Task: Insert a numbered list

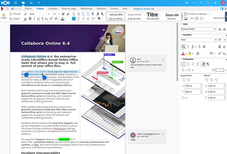Action: [x=79, y=14]
